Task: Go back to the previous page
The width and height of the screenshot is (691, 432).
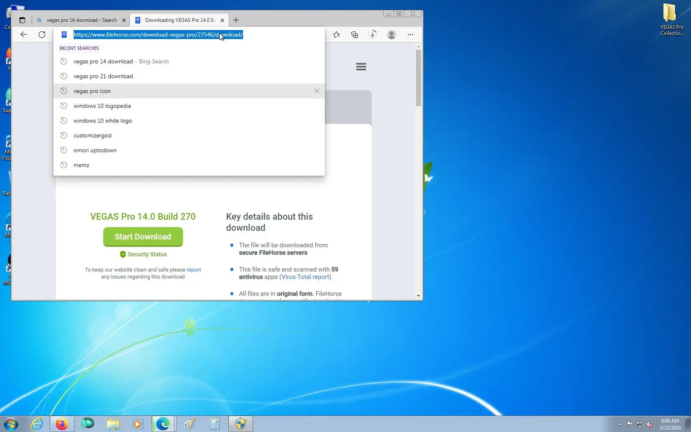Action: (24, 35)
